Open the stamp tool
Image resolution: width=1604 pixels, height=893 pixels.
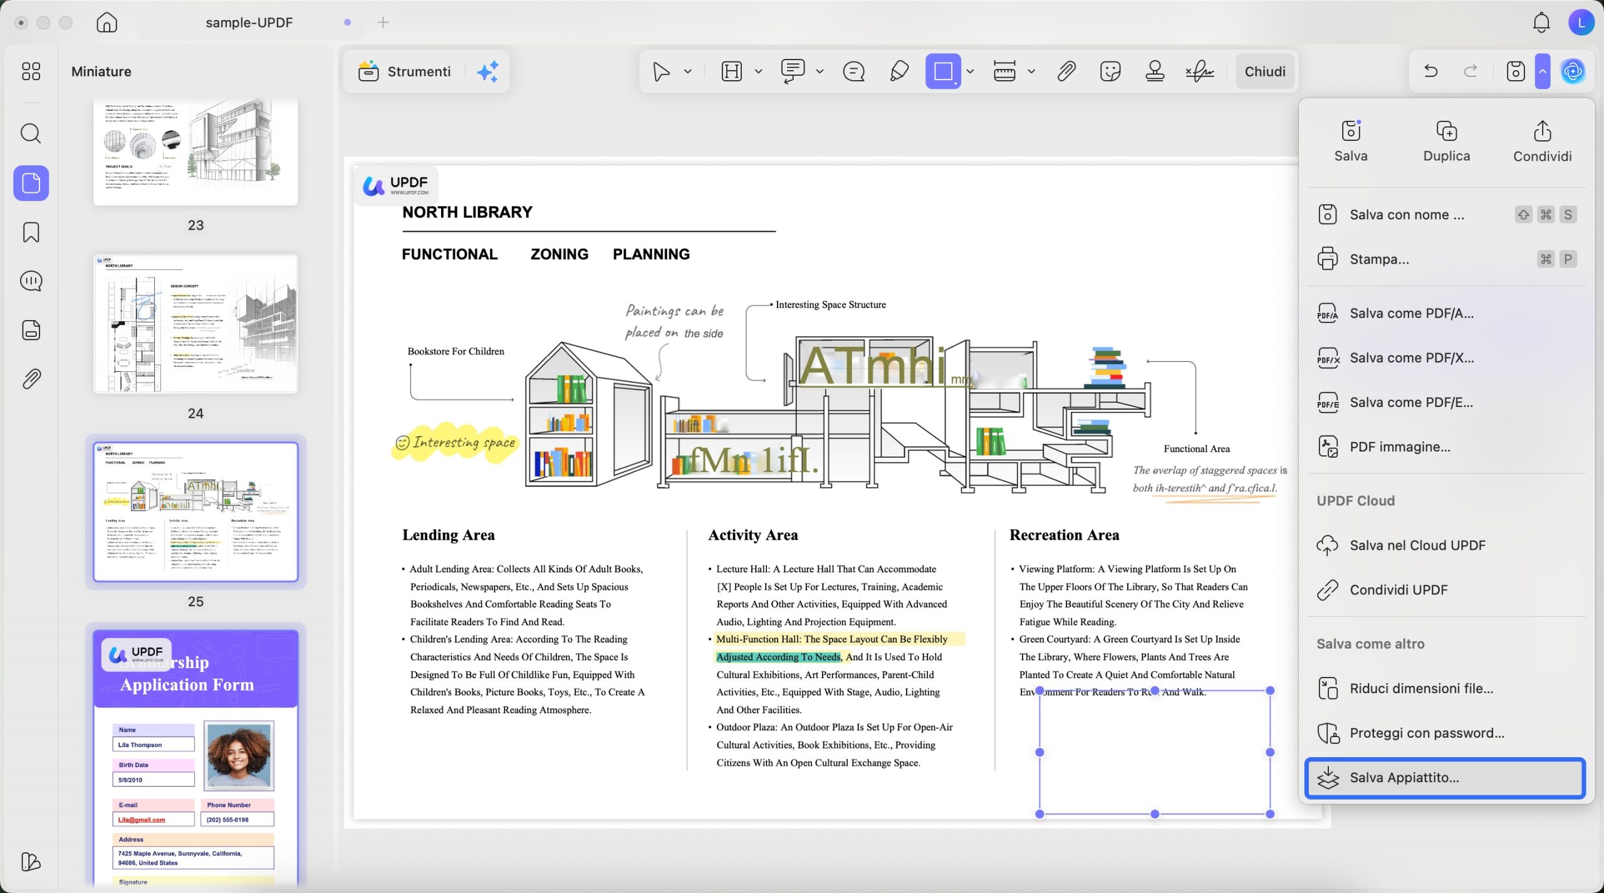1155,71
